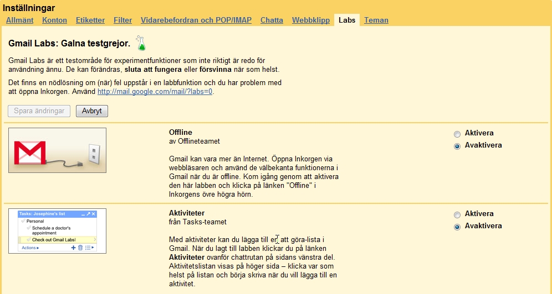This screenshot has height=294, width=552.
Task: Go to the Filter tab
Action: pyautogui.click(x=123, y=20)
